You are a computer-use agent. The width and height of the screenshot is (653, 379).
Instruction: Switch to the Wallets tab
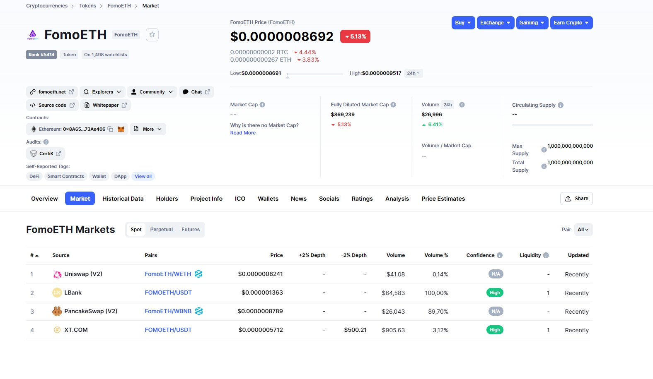(268, 199)
